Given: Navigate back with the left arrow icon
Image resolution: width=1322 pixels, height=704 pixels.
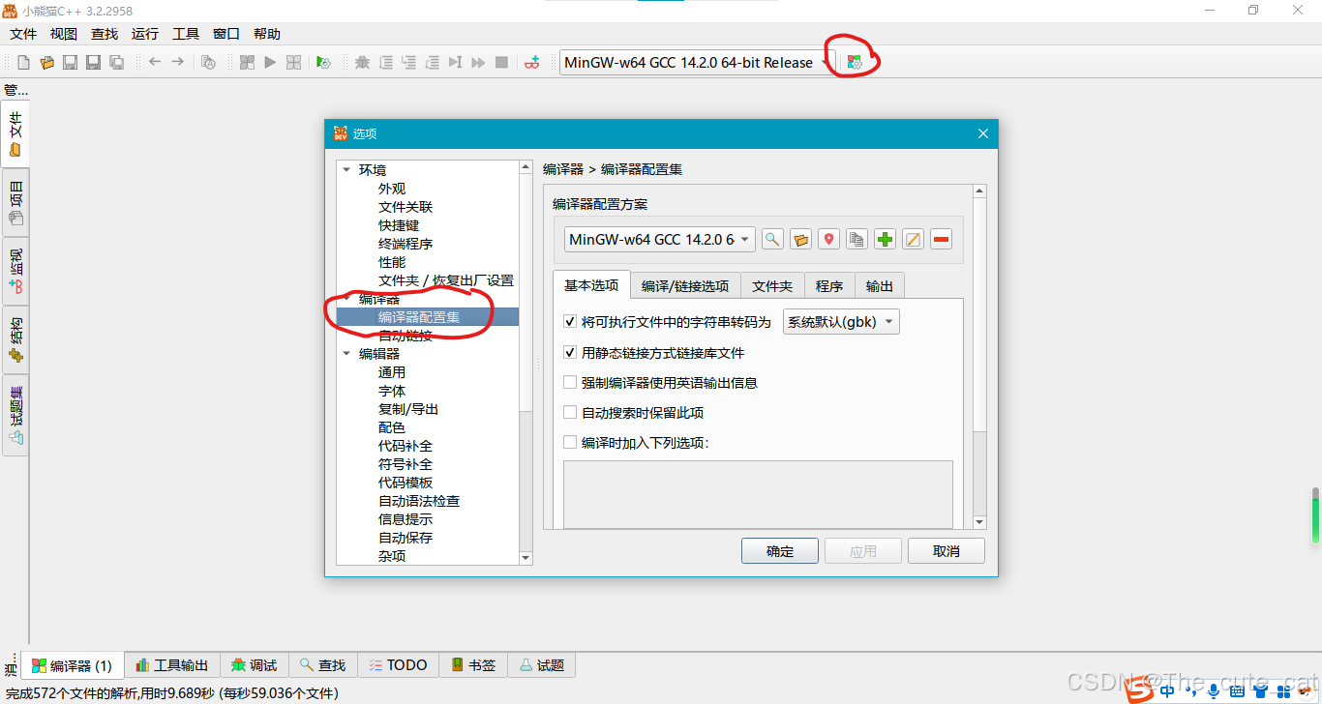Looking at the screenshot, I should pos(155,62).
